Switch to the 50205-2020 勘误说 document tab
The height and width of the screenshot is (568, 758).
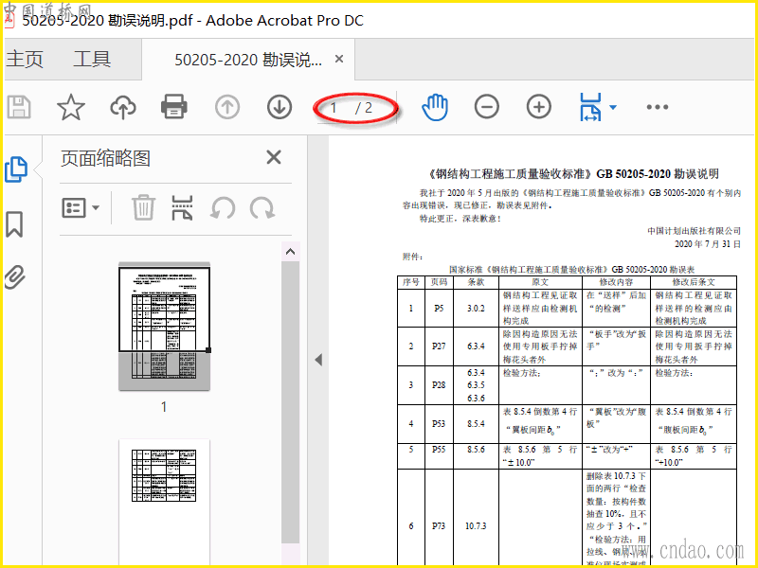248,60
